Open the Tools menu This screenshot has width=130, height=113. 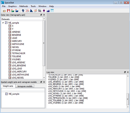33,6
